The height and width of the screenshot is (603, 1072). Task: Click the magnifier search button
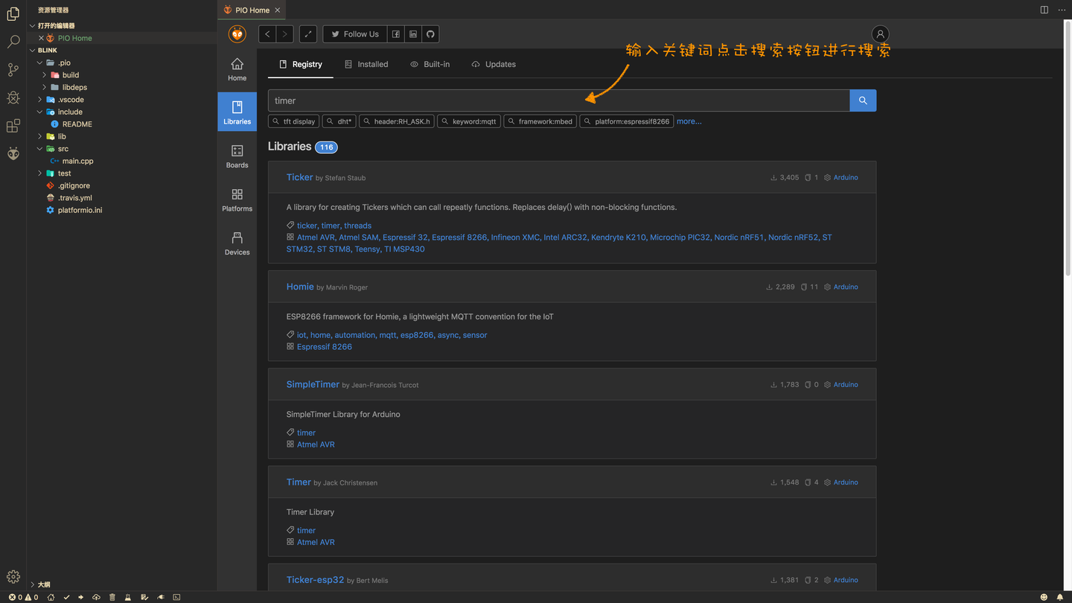(862, 100)
